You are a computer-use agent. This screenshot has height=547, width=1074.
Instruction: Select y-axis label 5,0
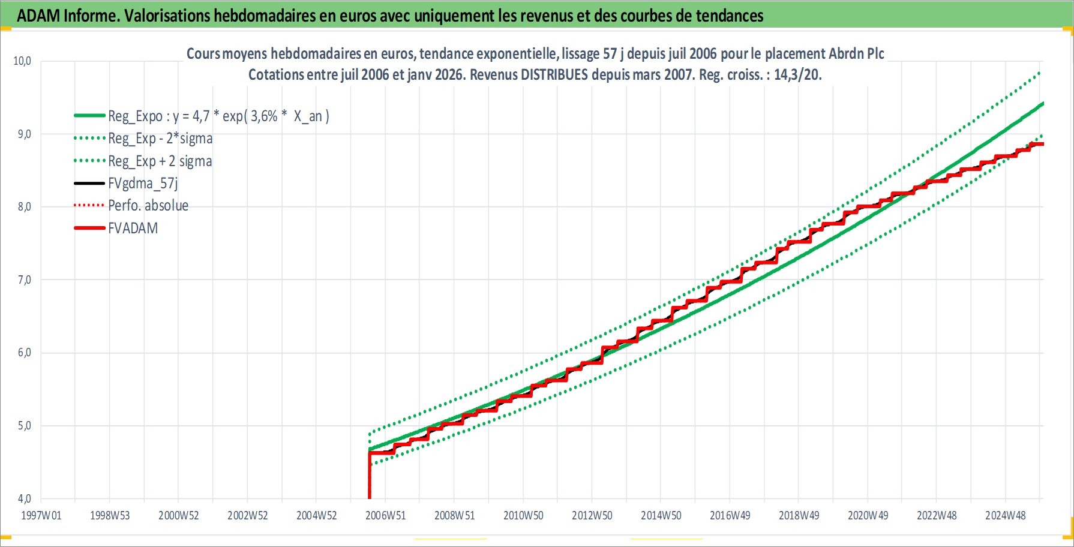24,426
